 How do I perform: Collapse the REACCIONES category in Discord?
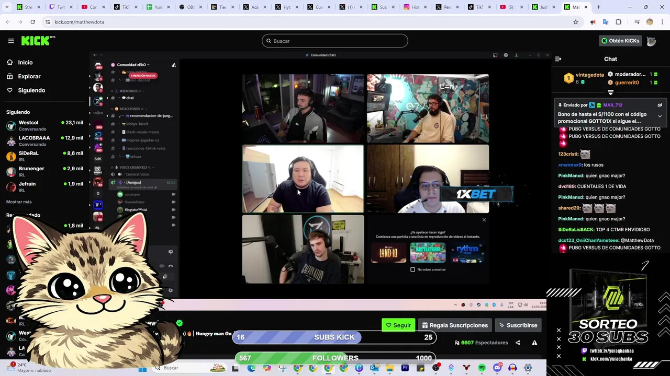(x=129, y=109)
